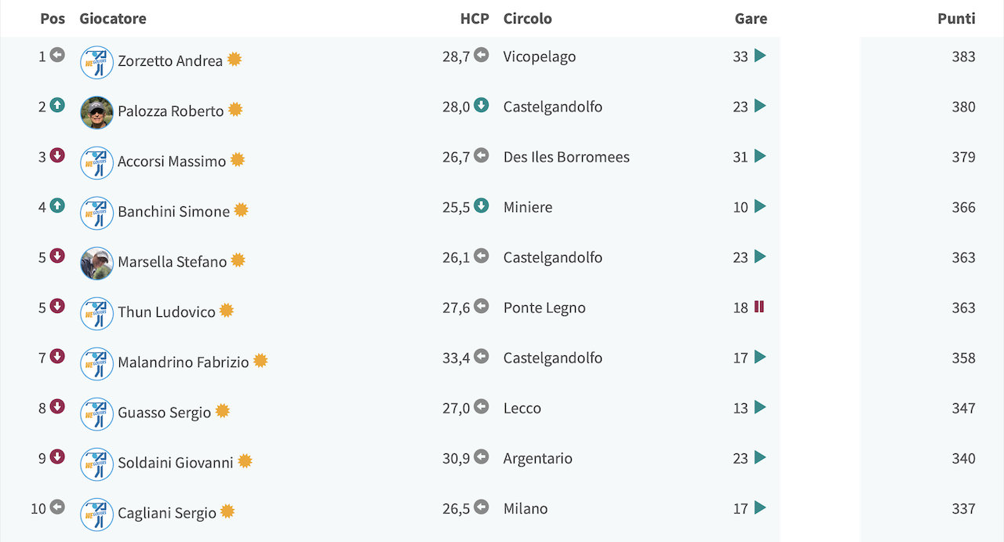This screenshot has width=1004, height=542.
Task: Expand Zorzetto Andrea's 33 races with triangle
Action: [x=760, y=56]
